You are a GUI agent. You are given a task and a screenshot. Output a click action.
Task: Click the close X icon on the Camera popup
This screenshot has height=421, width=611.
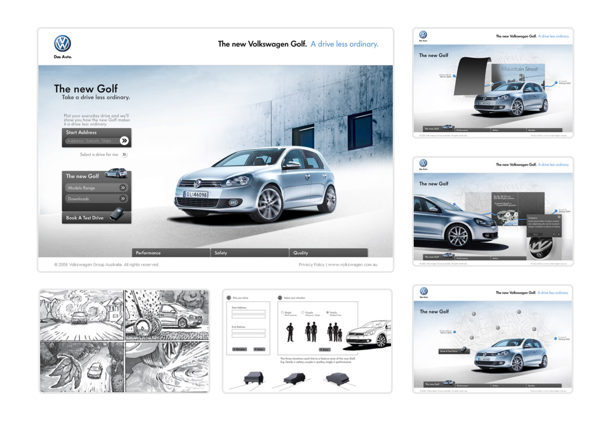pos(560,217)
